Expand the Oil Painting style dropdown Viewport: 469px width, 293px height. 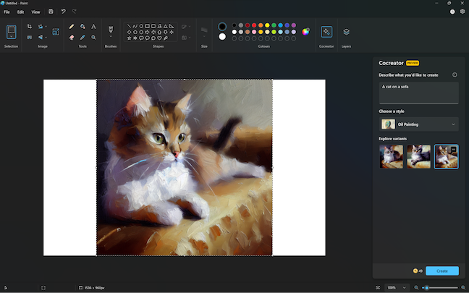[418, 124]
